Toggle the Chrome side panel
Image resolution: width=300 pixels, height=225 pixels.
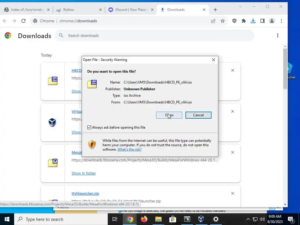pos(262,21)
